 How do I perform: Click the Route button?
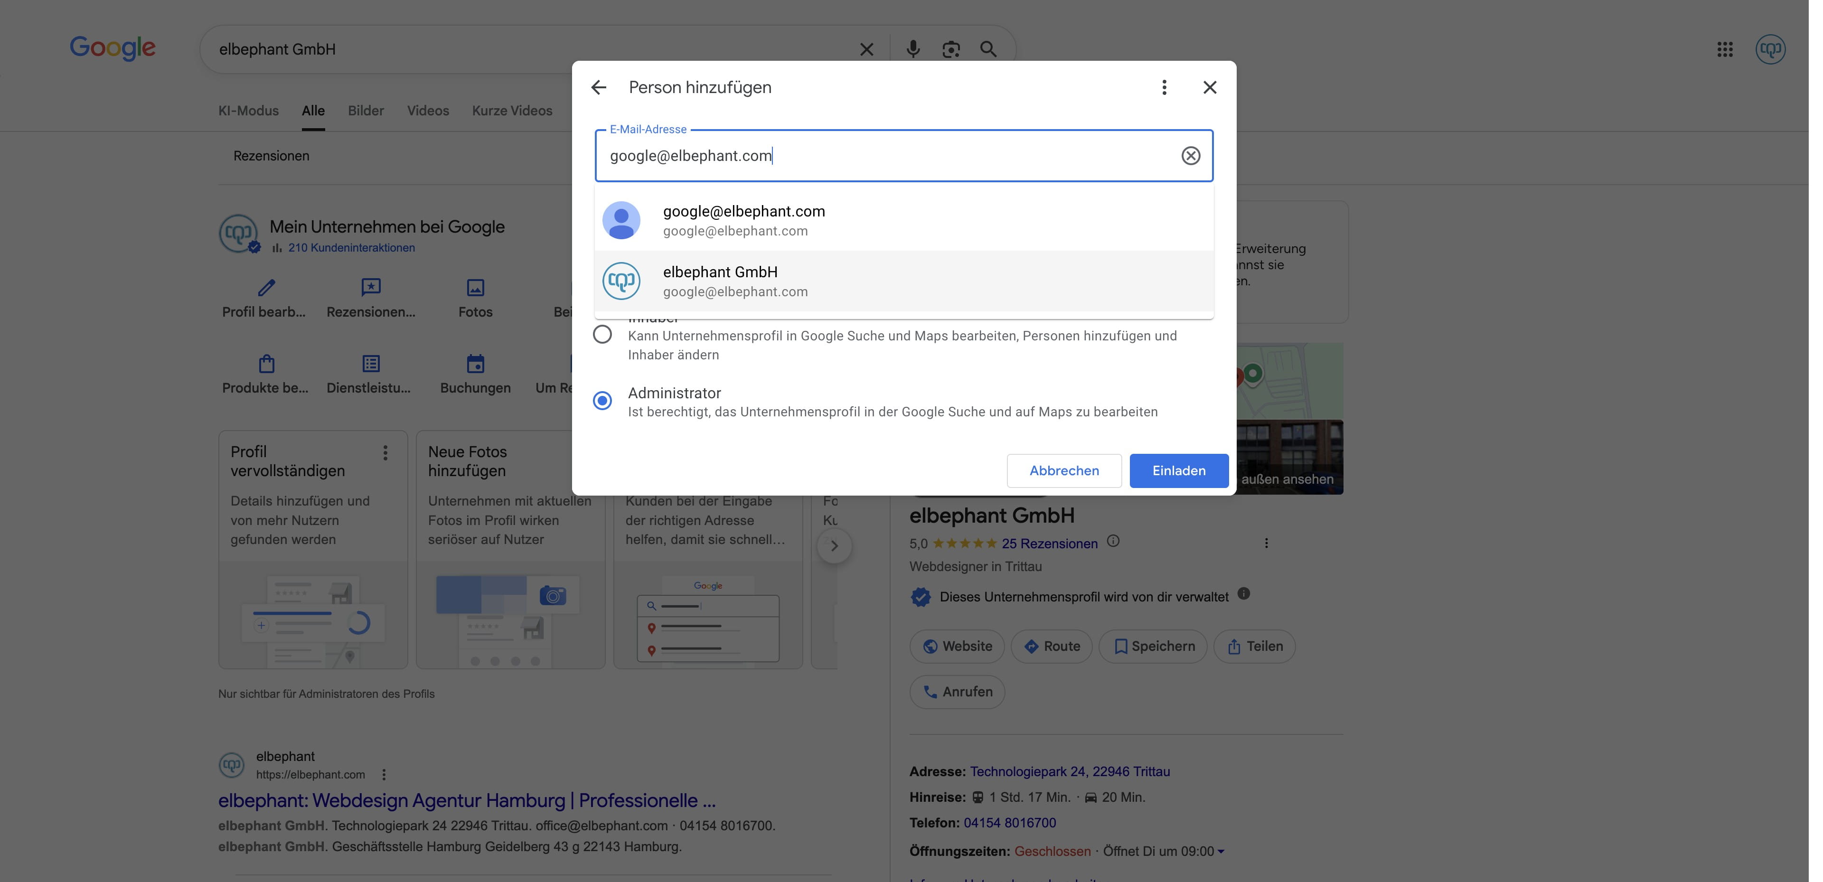(x=1051, y=646)
